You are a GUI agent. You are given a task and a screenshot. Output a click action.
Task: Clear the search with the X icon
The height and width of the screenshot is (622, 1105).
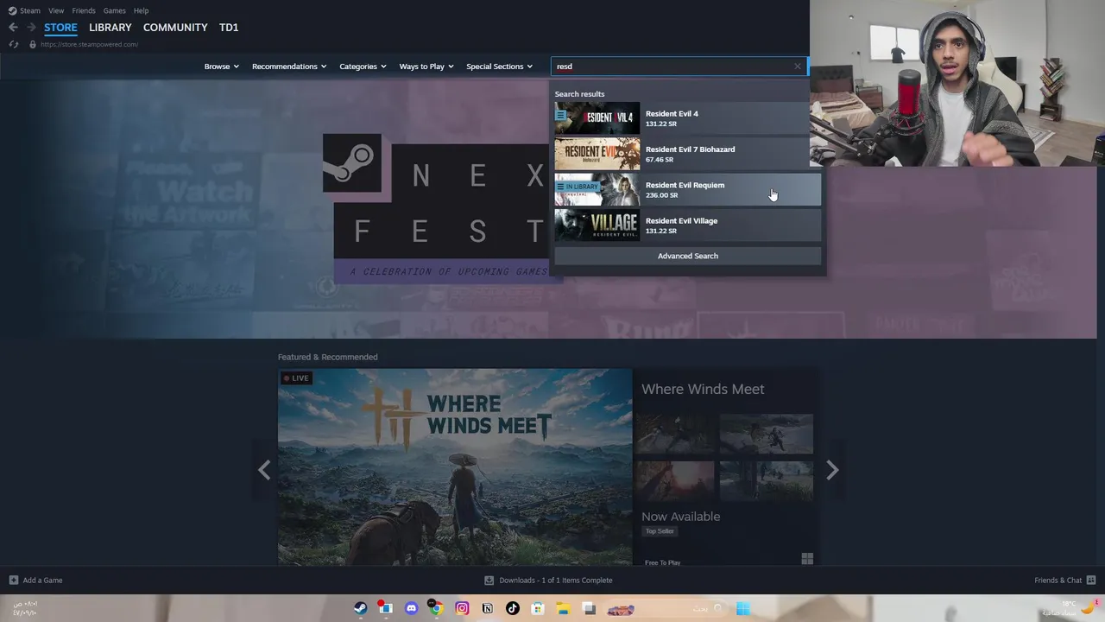point(798,67)
